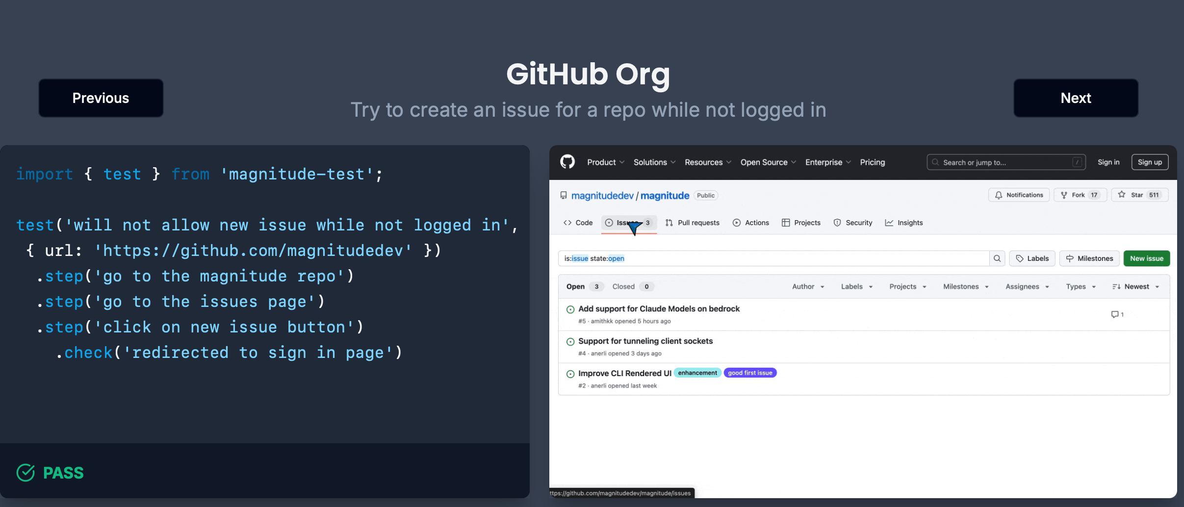Click the Fork icon
Viewport: 1184px width, 507px height.
pos(1064,195)
